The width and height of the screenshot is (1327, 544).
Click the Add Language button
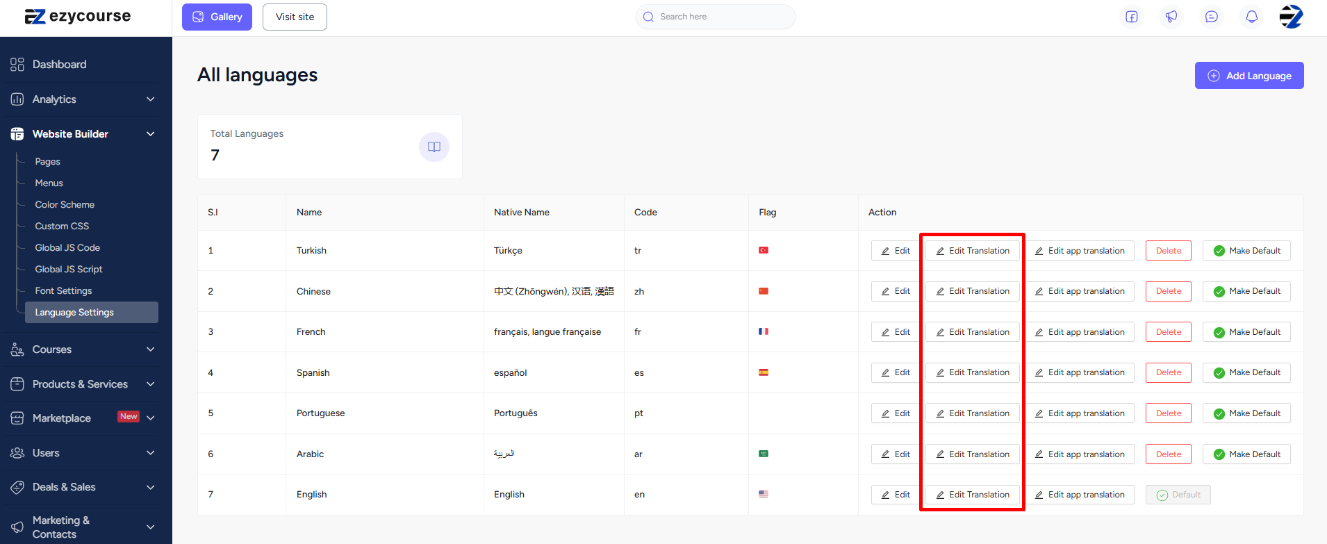click(1249, 76)
